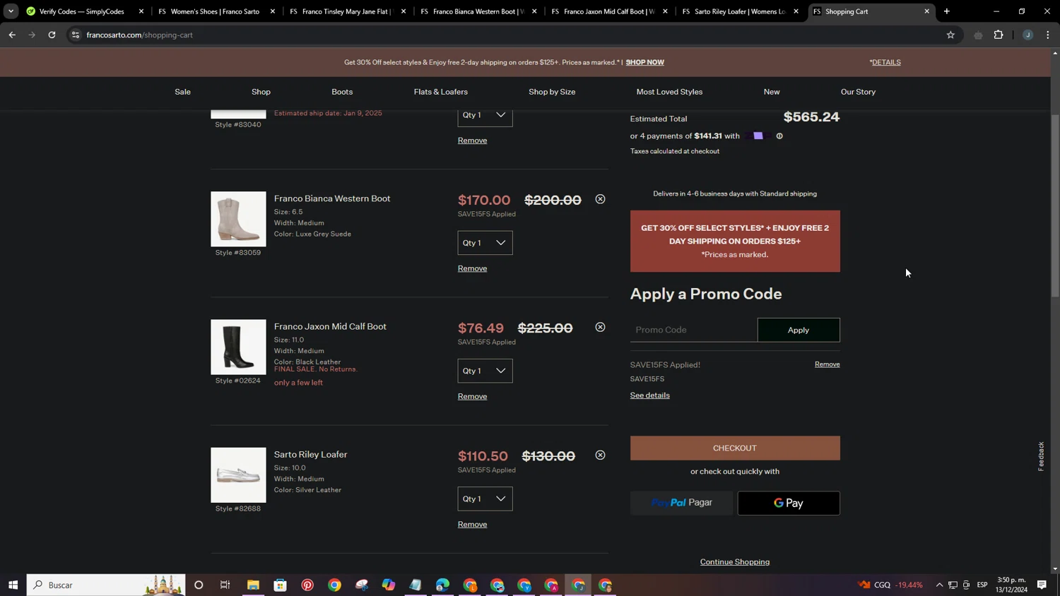Open Cortana circle icon on taskbar

(199, 585)
